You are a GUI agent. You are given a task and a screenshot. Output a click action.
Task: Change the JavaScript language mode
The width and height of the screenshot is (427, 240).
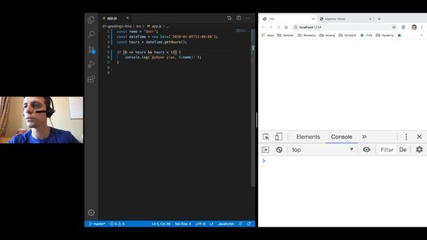(226, 224)
